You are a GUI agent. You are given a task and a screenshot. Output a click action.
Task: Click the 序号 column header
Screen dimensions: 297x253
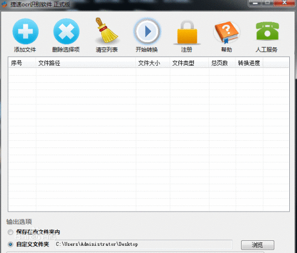22,63
